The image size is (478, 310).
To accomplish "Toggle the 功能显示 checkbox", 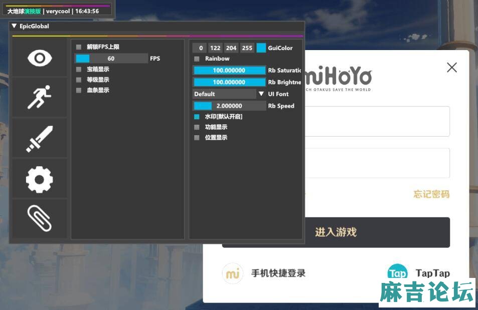I will pyautogui.click(x=197, y=127).
